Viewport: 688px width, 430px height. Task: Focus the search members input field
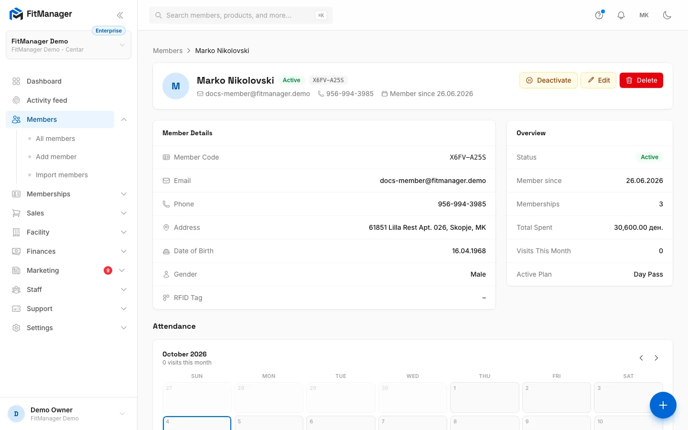point(241,15)
